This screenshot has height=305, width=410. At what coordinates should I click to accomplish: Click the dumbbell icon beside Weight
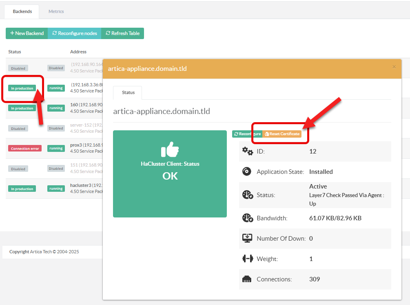(247, 259)
